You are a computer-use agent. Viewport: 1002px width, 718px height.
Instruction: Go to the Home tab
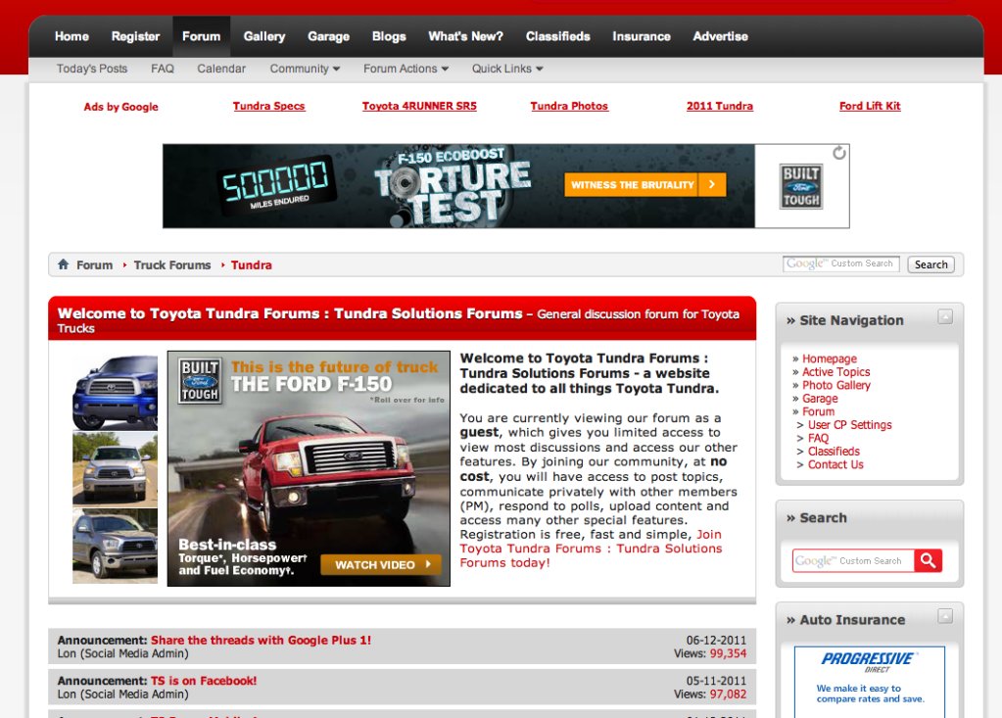pos(72,36)
